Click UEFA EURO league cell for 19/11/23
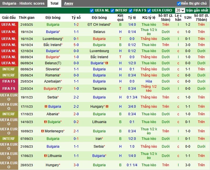Image resolution: width=210 pixels, height=170 pixels. coord(9,97)
